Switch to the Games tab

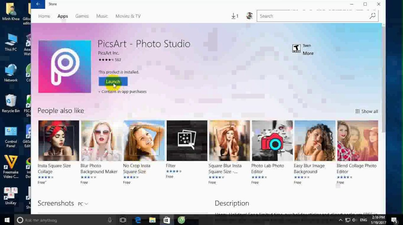82,16
